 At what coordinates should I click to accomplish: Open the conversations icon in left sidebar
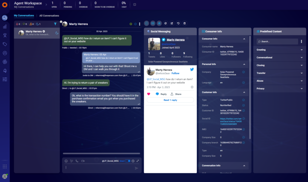pyautogui.click(x=5, y=18)
